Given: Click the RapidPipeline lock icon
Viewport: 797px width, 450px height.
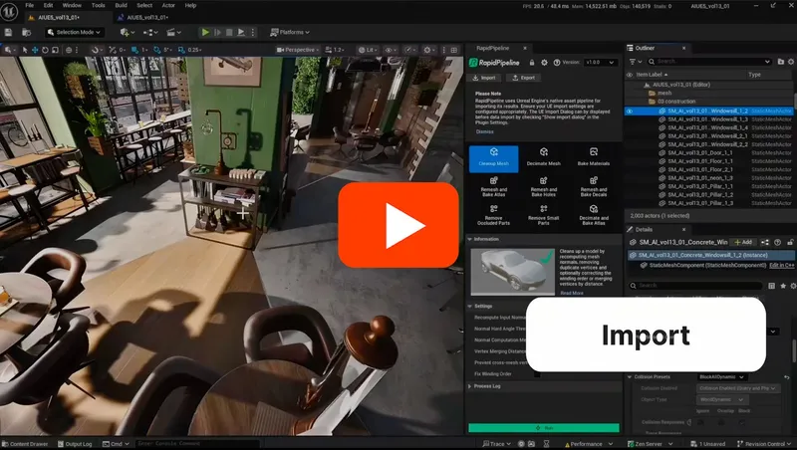Looking at the screenshot, I should (x=532, y=63).
